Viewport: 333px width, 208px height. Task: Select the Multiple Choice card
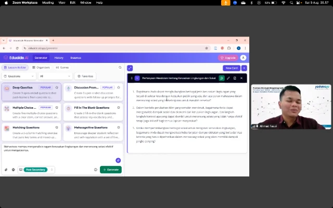tap(31, 112)
